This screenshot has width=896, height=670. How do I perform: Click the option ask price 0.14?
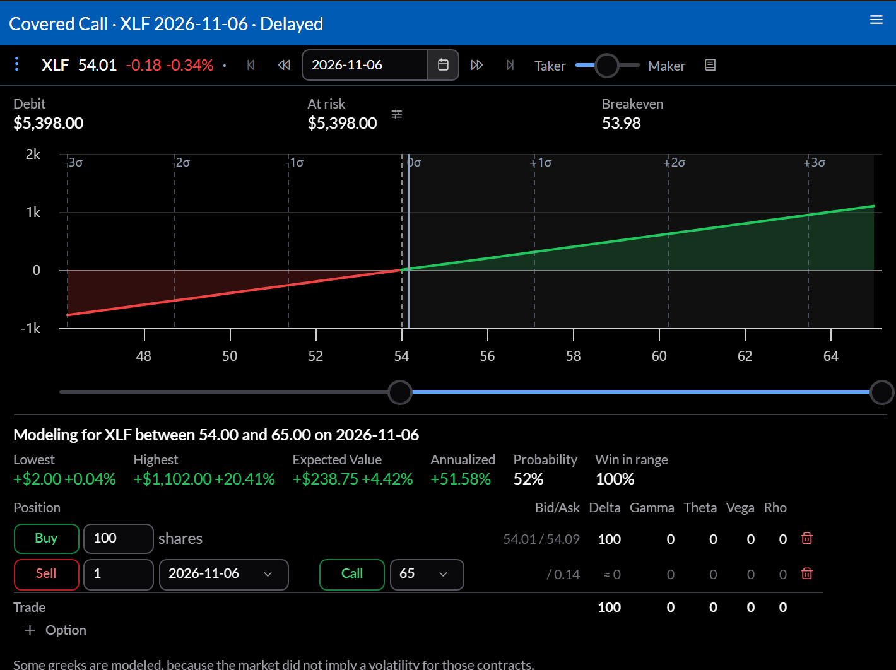coord(563,575)
